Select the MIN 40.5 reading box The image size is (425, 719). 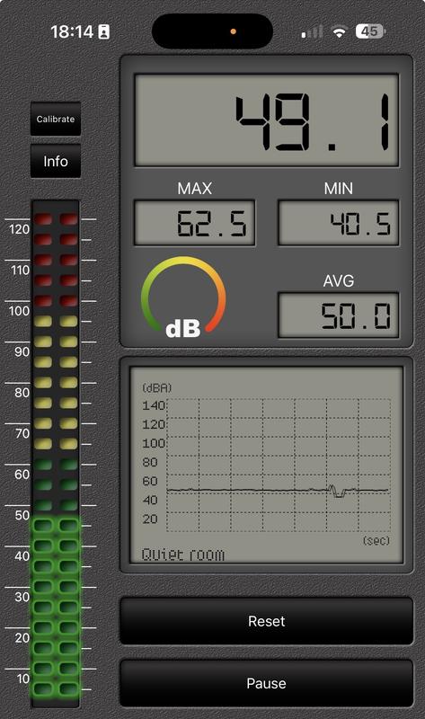click(339, 223)
